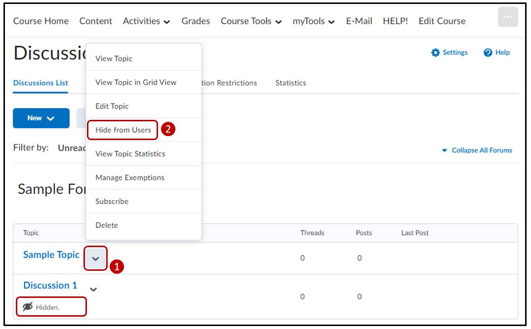Open the Sample Topic link
Viewport: 531px width, 329px height.
(51, 255)
